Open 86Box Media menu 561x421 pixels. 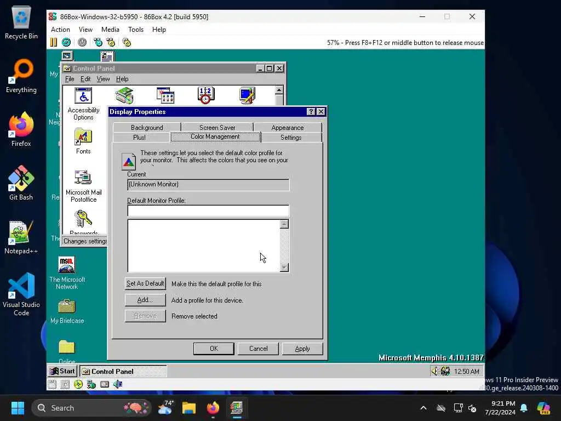point(110,30)
